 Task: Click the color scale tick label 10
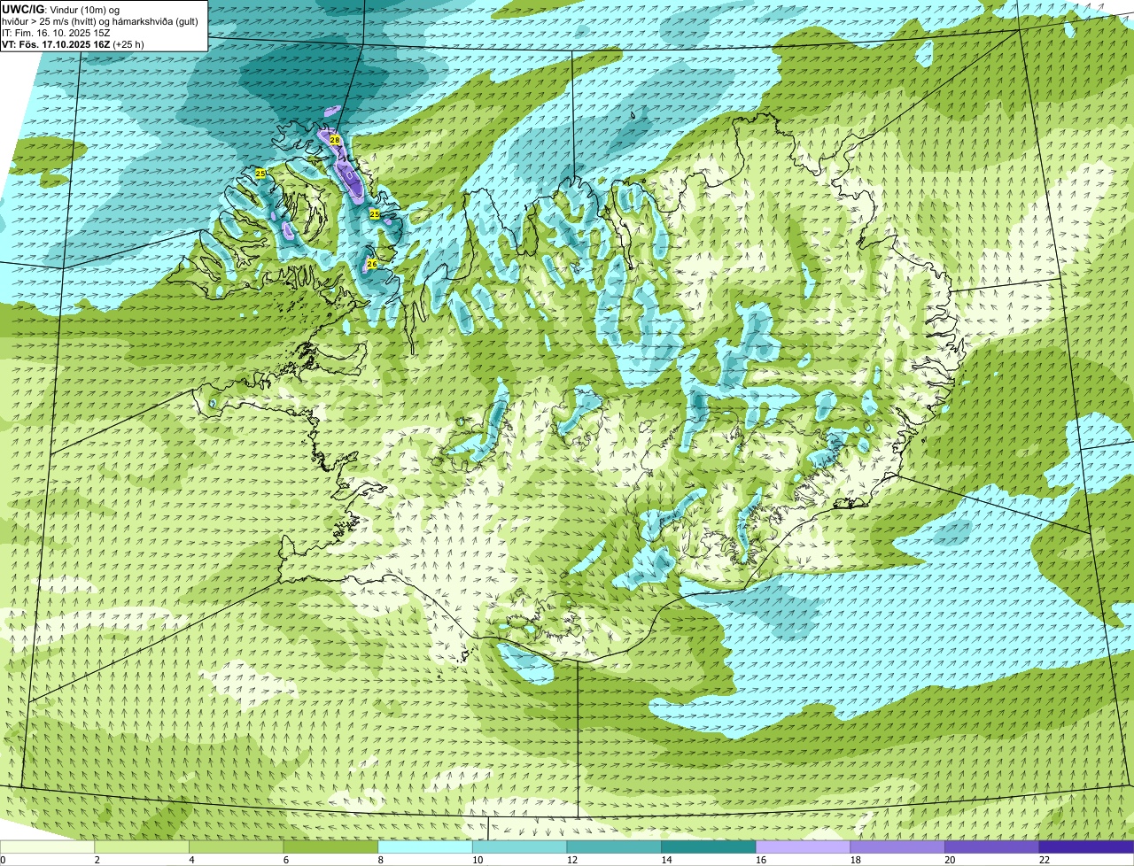[x=478, y=859]
